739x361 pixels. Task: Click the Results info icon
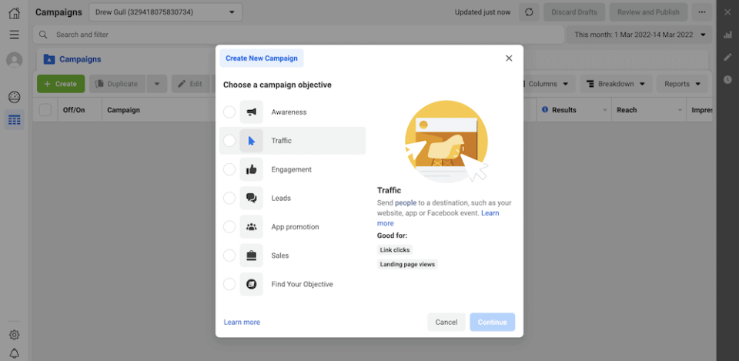coord(545,110)
